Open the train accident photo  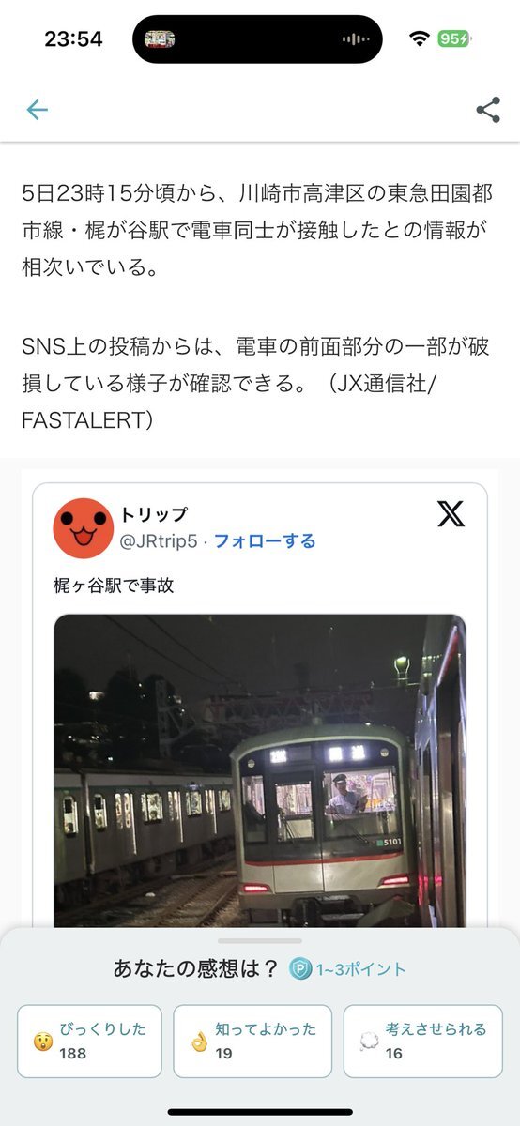[260, 771]
